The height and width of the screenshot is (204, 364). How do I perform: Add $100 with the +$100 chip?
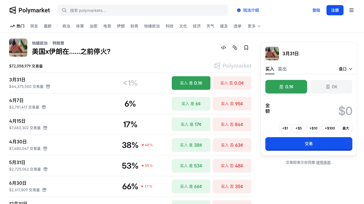[330, 128]
